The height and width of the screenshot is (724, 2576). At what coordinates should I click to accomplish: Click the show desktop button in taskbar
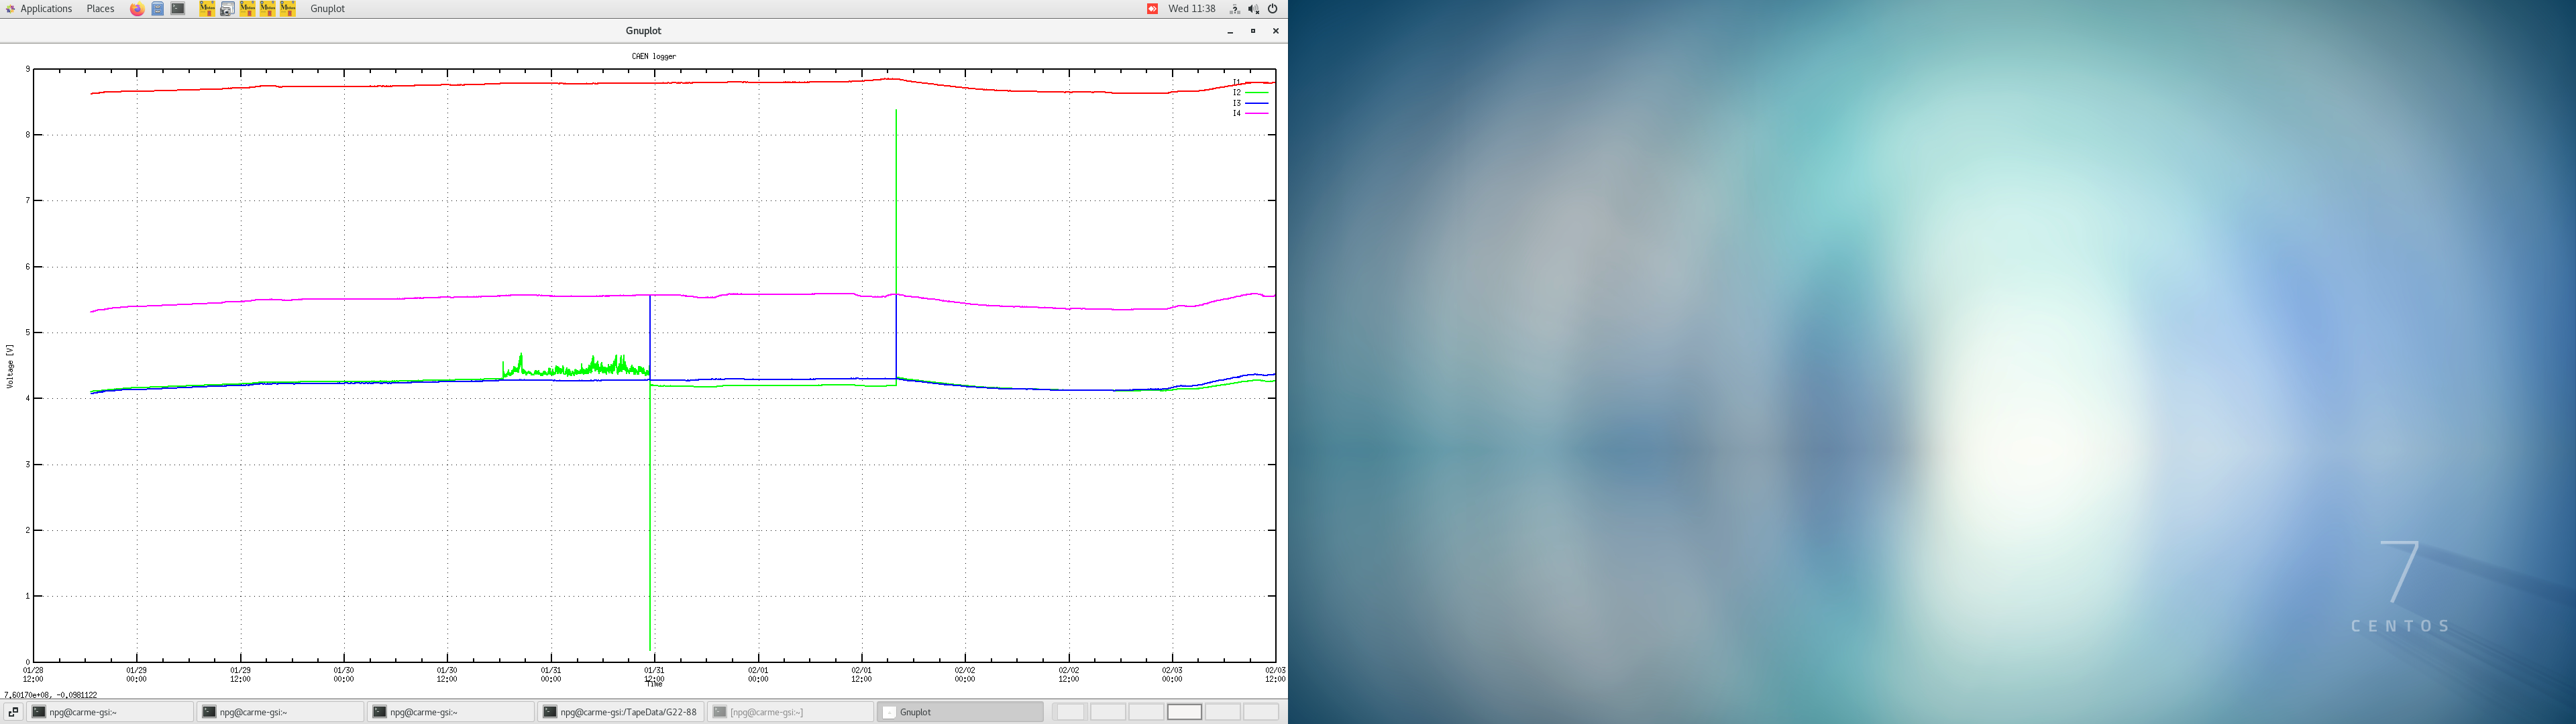pos(13,712)
